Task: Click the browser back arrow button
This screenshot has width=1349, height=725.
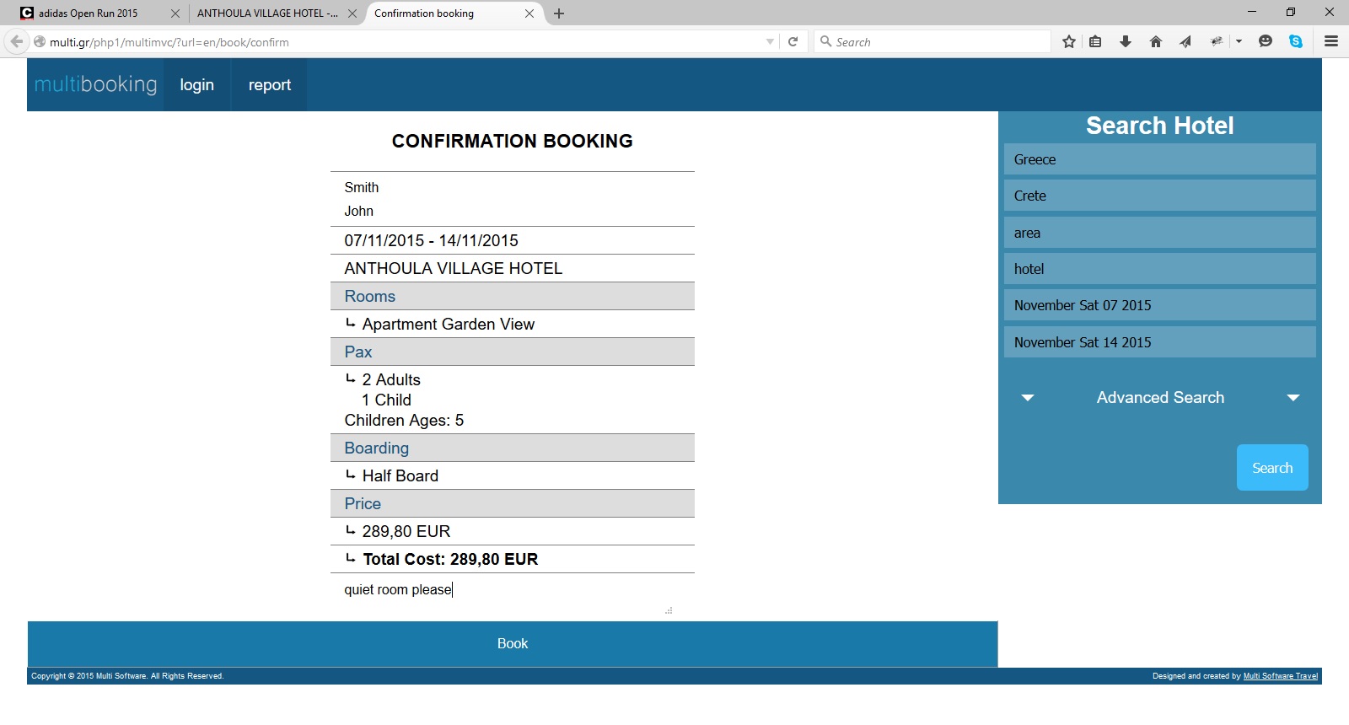Action: pyautogui.click(x=16, y=41)
